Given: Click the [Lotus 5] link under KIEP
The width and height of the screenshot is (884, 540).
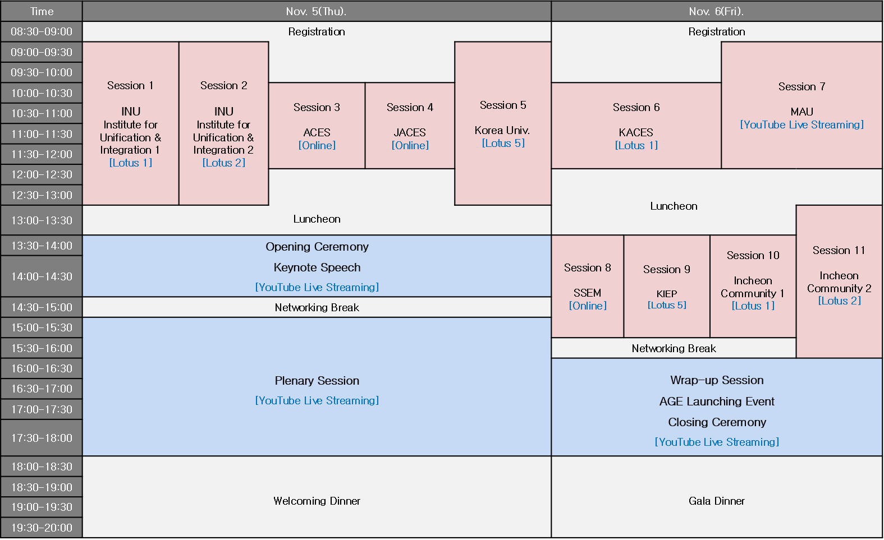Looking at the screenshot, I should point(667,305).
